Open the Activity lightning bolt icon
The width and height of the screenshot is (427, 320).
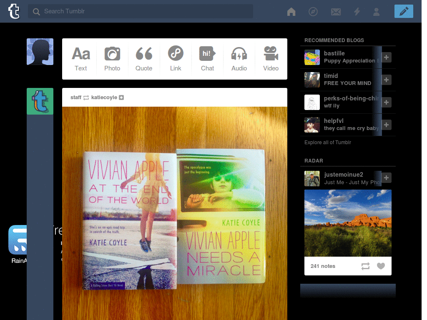pos(357,11)
